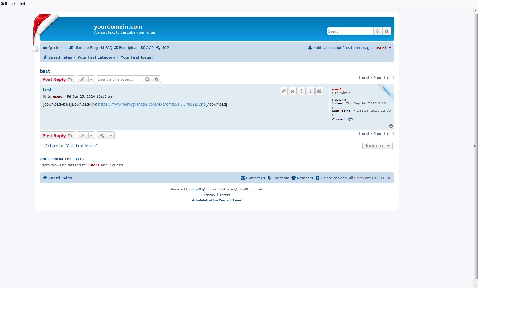Expand the moderation gavel tools dropdown

pyautogui.click(x=106, y=135)
